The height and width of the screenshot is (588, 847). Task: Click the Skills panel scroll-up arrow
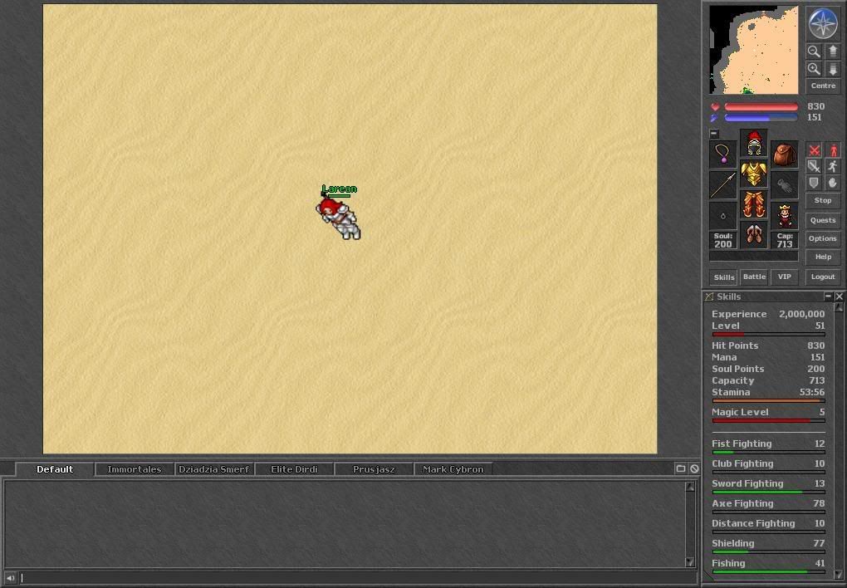click(x=839, y=307)
